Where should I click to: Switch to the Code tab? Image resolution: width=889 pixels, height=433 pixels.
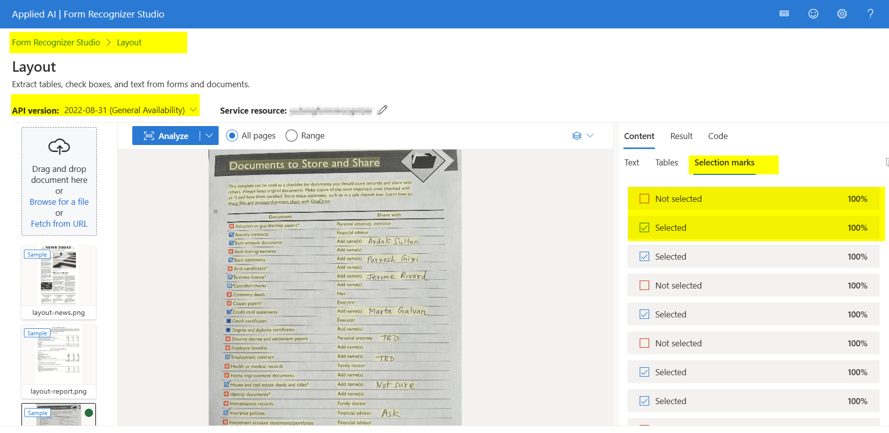coord(718,136)
